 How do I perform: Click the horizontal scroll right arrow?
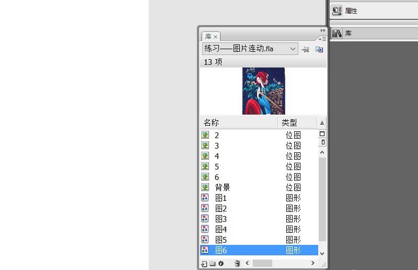pos(312,263)
